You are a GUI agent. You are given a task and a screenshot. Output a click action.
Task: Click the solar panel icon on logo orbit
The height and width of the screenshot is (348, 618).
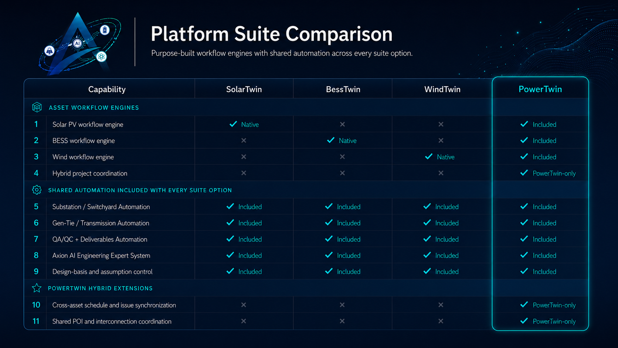pyautogui.click(x=50, y=51)
